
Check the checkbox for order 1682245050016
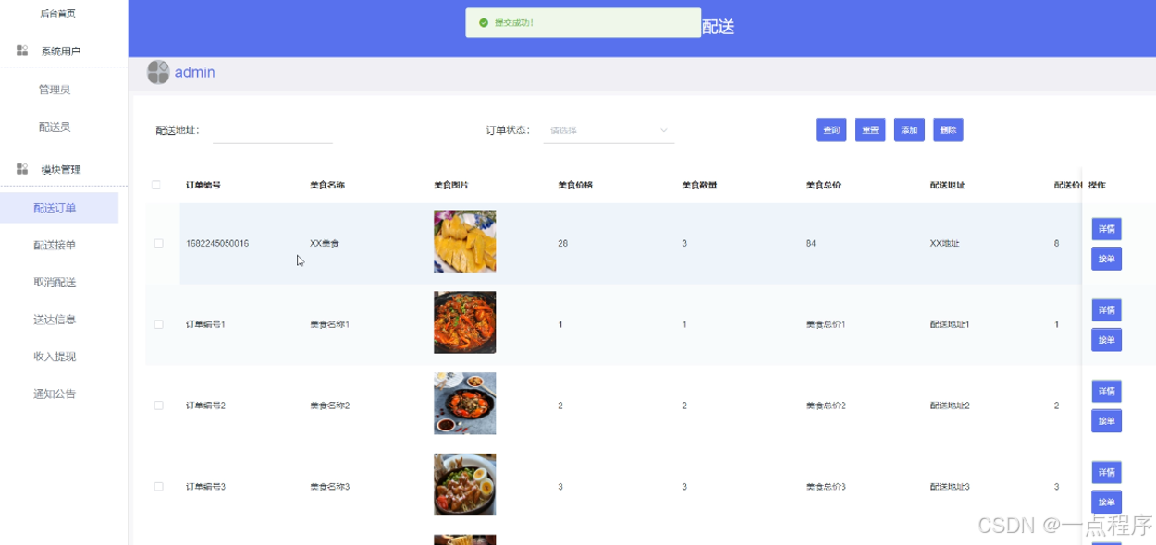[157, 242]
